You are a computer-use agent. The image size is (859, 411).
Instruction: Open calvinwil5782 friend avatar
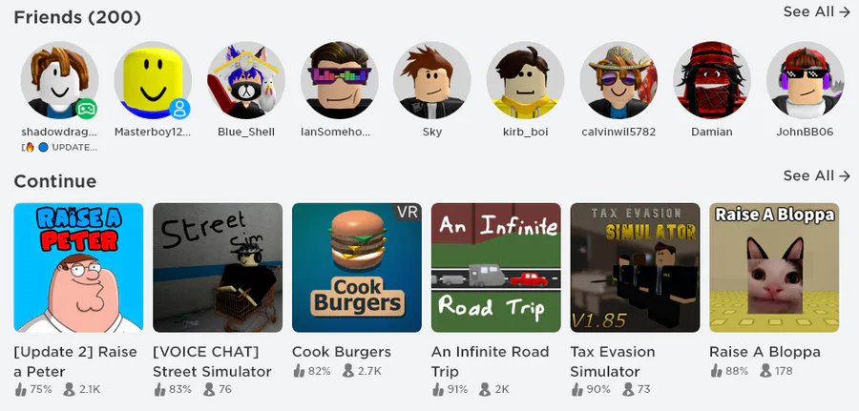[x=618, y=80]
